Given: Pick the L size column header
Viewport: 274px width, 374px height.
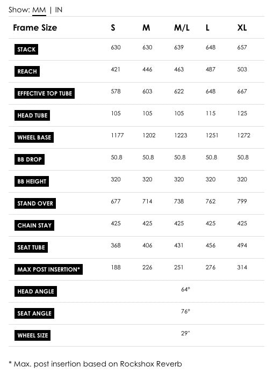Looking at the screenshot, I should coord(207,28).
